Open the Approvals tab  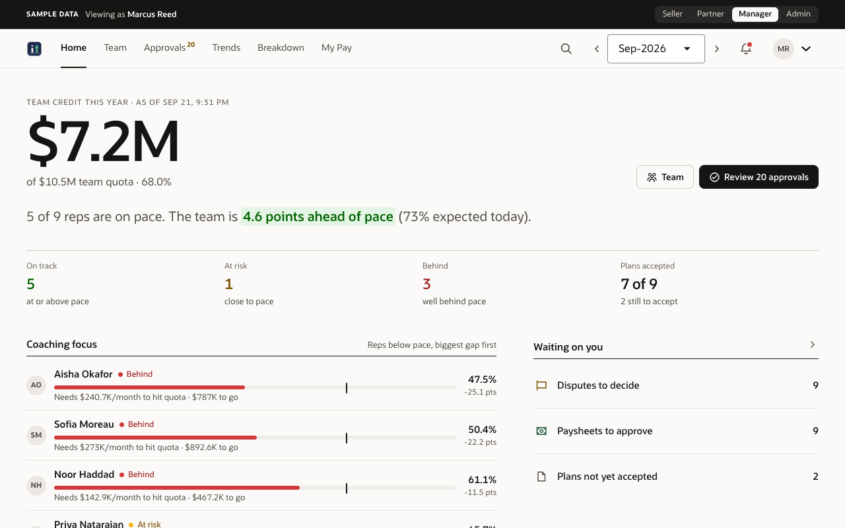pyautogui.click(x=169, y=48)
